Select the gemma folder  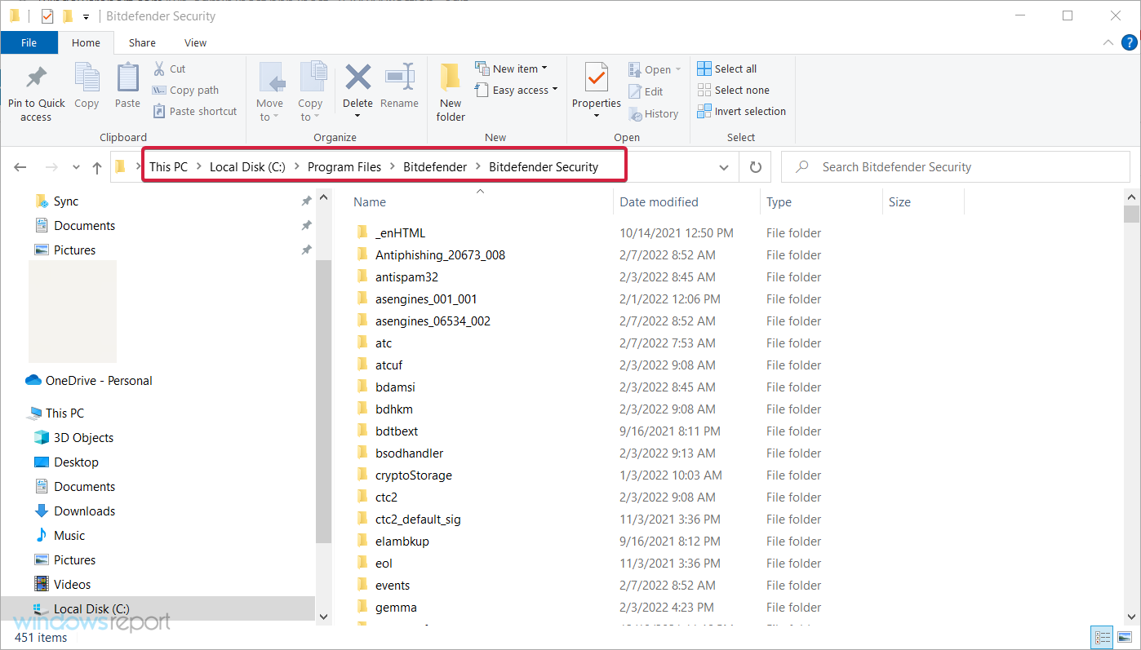(396, 607)
